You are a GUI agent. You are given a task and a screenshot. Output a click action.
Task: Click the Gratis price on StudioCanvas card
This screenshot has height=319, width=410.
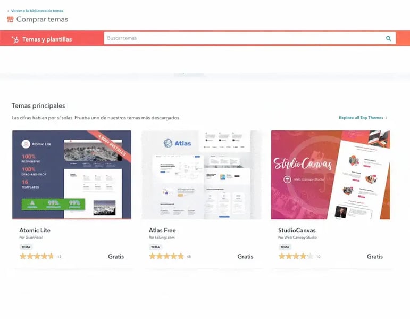[x=374, y=256]
